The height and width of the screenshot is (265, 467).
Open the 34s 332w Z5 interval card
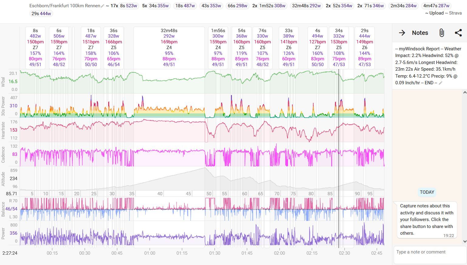pyautogui.click(x=339, y=48)
